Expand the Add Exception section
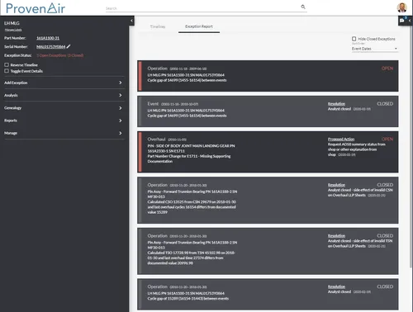Image resolution: width=413 pixels, height=312 pixels. pos(63,83)
